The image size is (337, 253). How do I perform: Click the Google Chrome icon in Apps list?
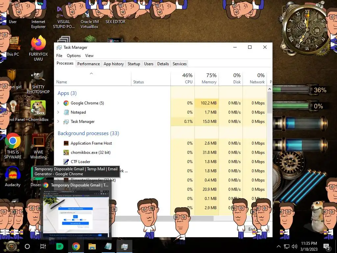(x=66, y=103)
